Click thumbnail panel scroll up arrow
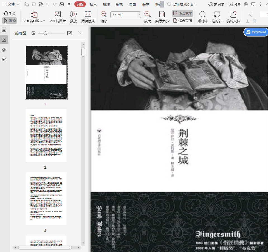Screen dimensions: 268x252 click(x=83, y=45)
